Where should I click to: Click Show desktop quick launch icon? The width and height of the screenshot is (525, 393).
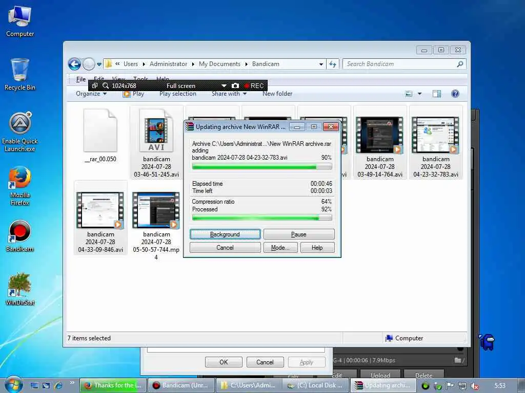pyautogui.click(x=34, y=385)
